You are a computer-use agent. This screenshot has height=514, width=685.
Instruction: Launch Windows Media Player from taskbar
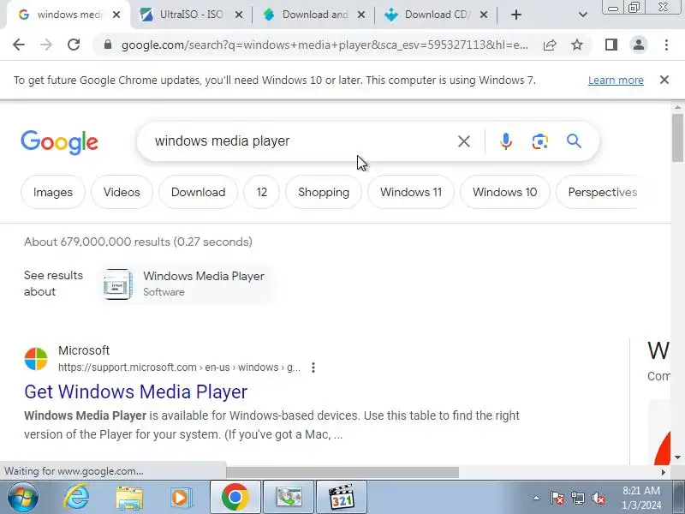(x=181, y=498)
